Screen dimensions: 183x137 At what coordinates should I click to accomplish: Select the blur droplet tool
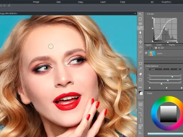[x=140, y=32]
